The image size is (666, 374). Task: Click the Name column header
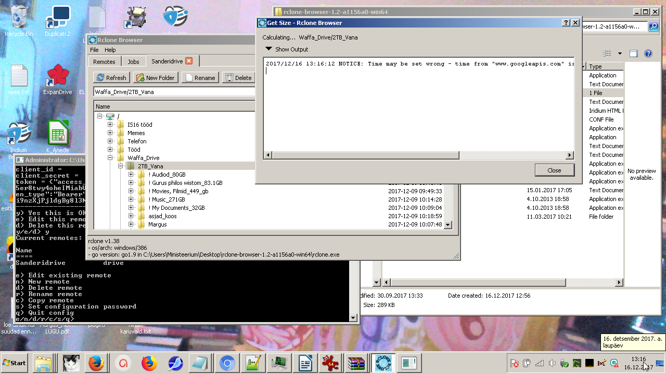(x=174, y=106)
